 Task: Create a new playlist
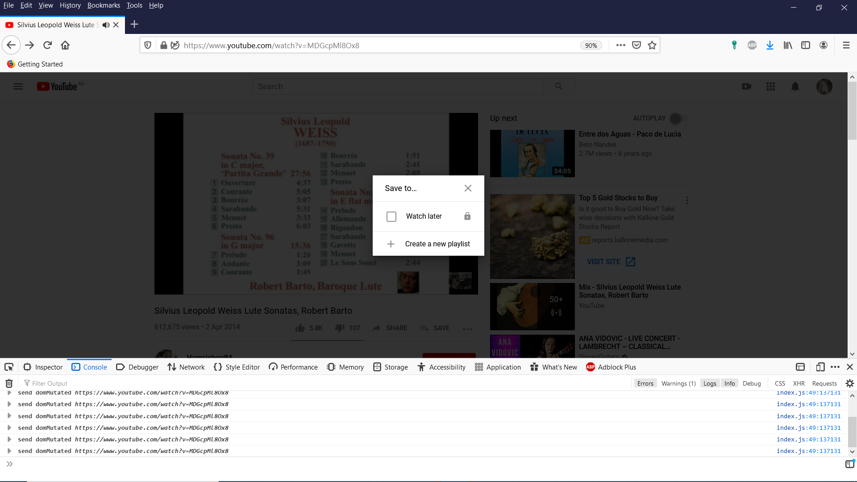coord(428,244)
